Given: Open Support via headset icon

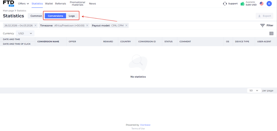Looking at the screenshot, I should 225,4.
